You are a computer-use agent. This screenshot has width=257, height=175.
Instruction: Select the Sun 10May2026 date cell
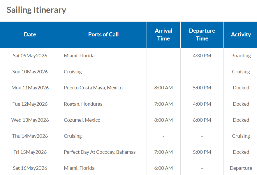click(30, 72)
